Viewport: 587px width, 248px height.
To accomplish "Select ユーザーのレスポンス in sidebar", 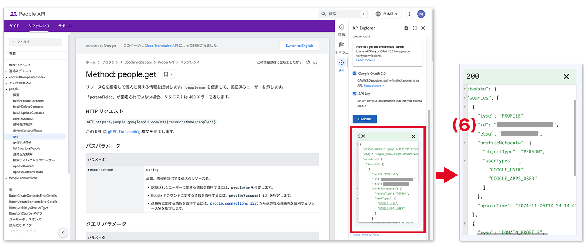I will point(25,220).
